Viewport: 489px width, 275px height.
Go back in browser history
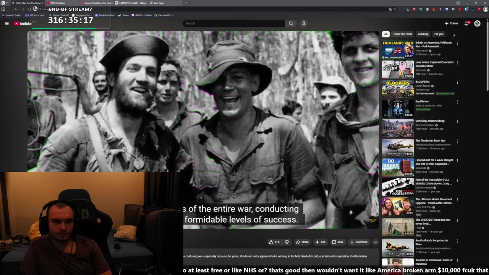click(x=16, y=9)
